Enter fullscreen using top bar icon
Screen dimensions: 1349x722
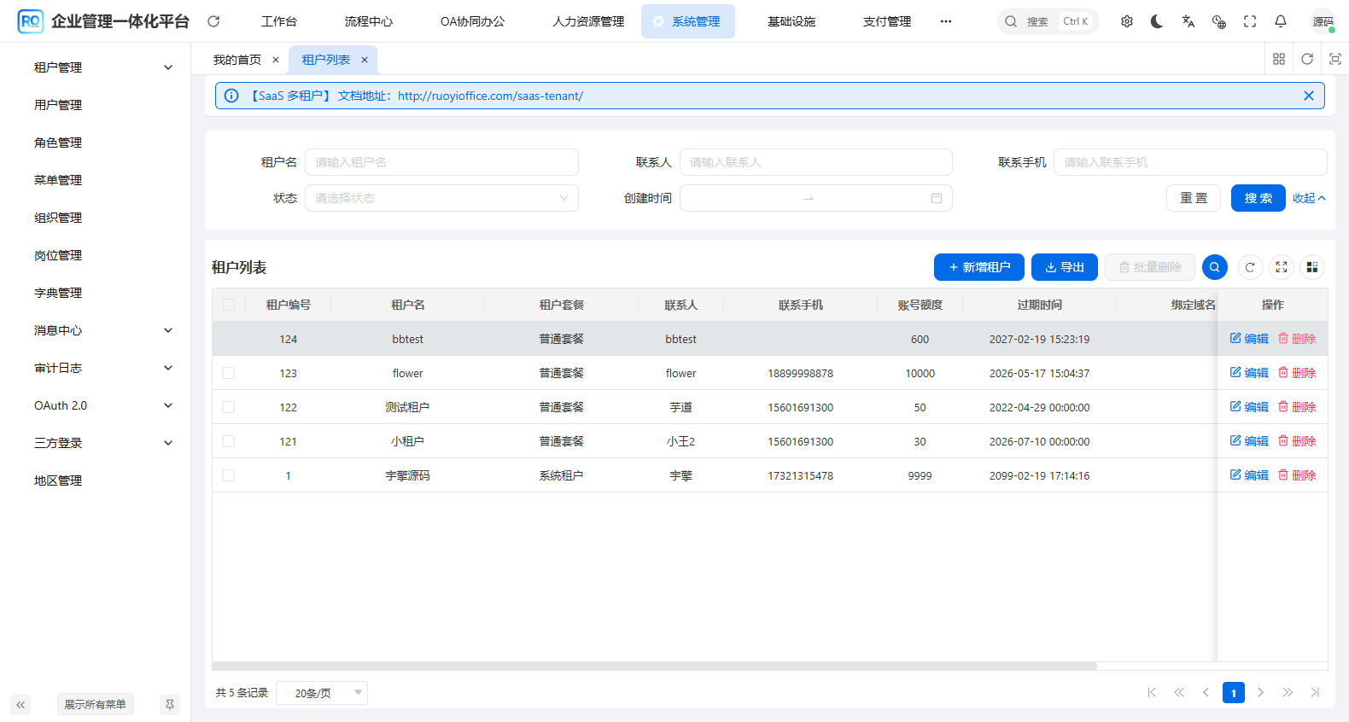(1249, 21)
